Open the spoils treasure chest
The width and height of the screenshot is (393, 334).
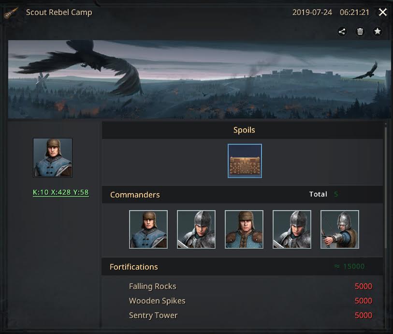pyautogui.click(x=245, y=161)
